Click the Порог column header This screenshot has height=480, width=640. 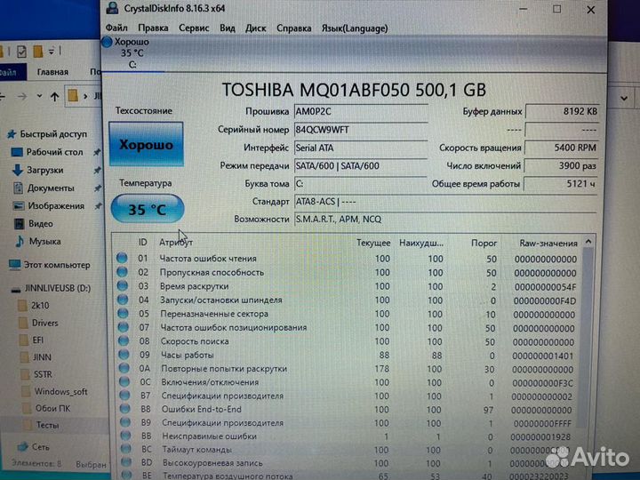484,244
